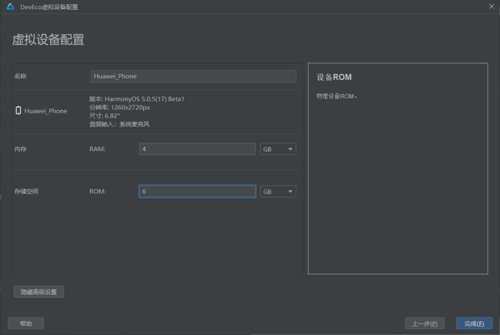
Task: Click the ROM: label
Action: coord(98,192)
